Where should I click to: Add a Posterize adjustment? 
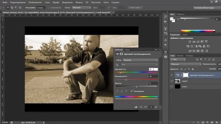click(x=194, y=51)
